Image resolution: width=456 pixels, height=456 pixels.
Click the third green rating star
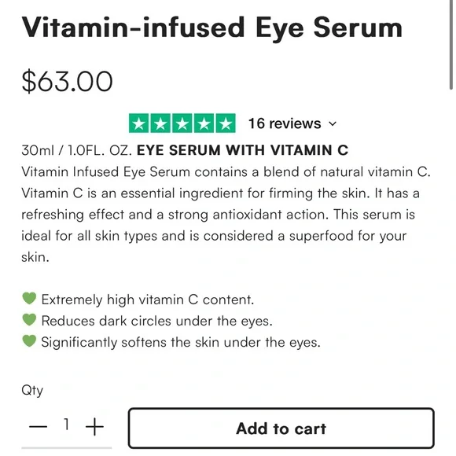tap(182, 123)
